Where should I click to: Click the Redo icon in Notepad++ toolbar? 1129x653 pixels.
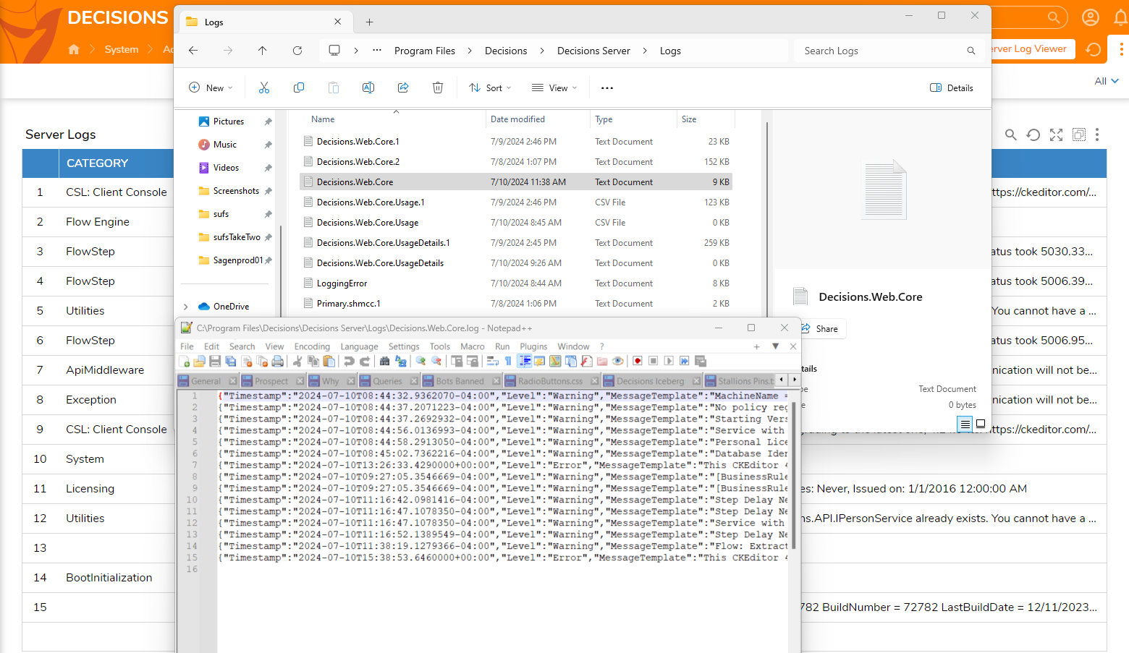[364, 361]
